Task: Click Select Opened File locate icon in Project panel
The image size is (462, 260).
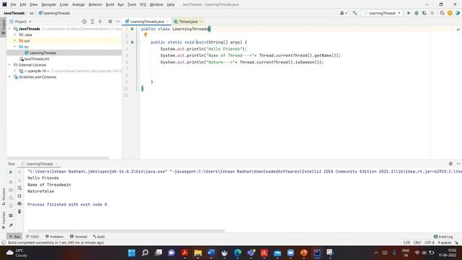Action: (x=84, y=22)
